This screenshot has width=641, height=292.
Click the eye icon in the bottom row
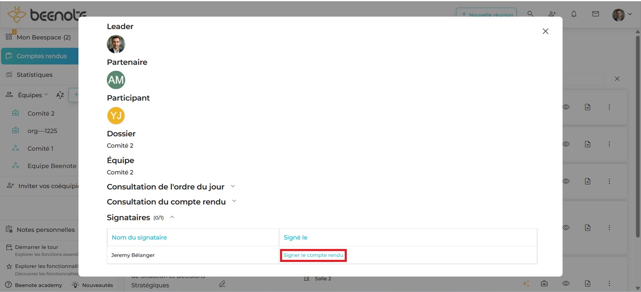coord(566,283)
